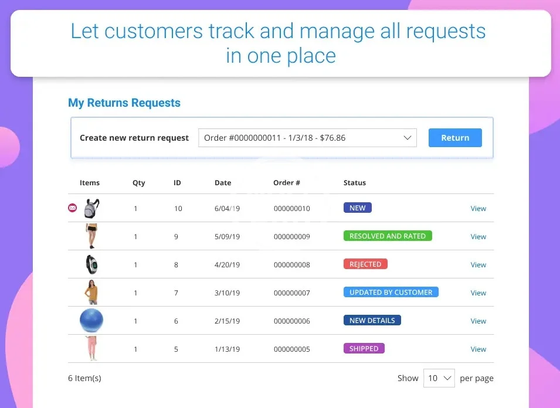View return request for order 000000010
Screen dimensions: 560x408
pyautogui.click(x=478, y=209)
